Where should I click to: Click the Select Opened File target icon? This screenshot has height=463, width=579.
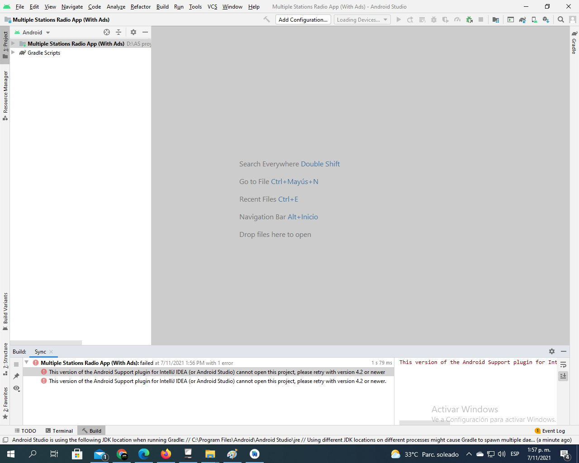[x=107, y=32]
